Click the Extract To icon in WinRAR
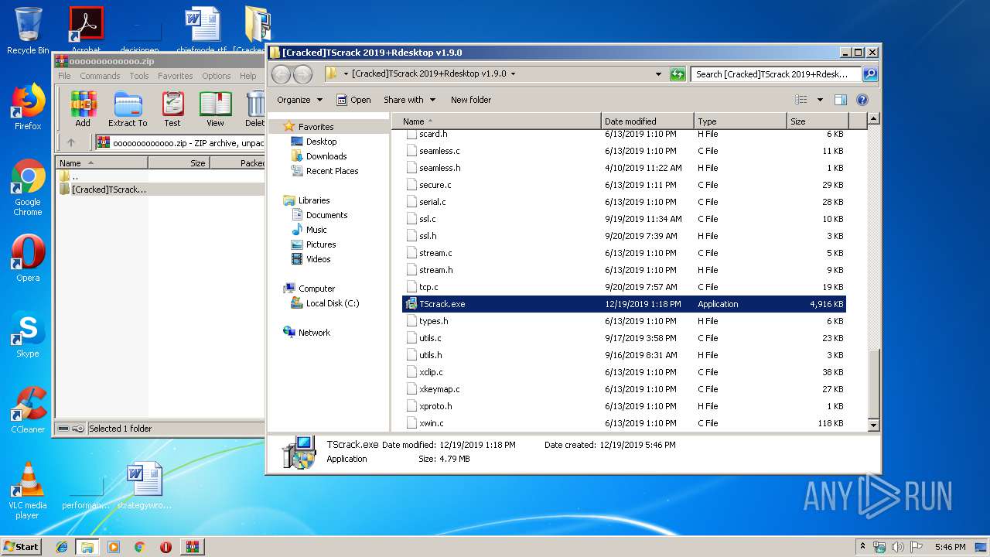The image size is (990, 557). tap(128, 108)
